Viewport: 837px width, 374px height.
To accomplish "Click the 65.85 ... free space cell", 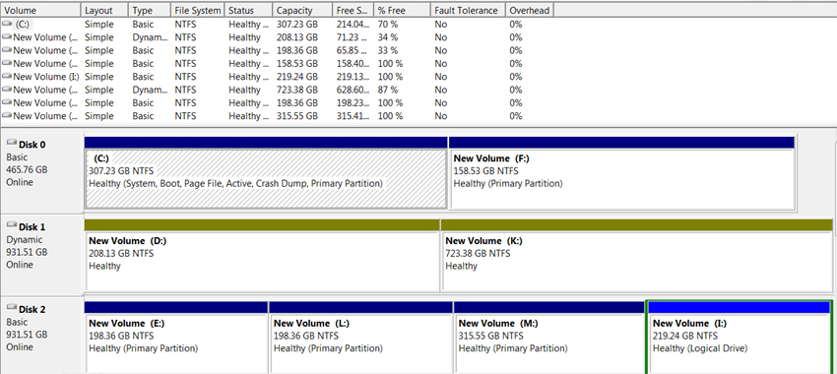I will click(352, 50).
